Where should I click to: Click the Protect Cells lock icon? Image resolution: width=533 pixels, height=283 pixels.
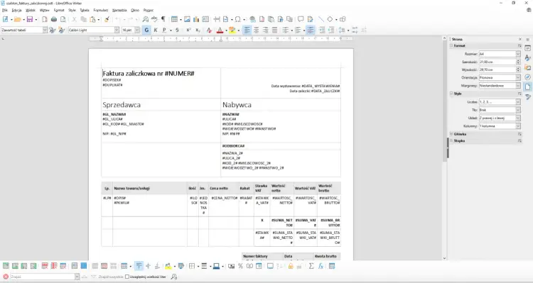coord(291,267)
